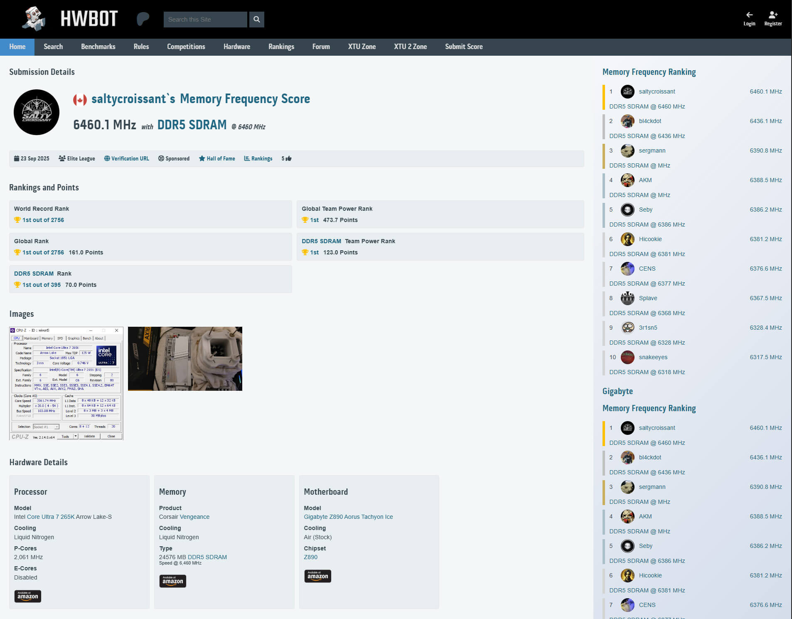Go to the Benchmarks menu

(98, 47)
